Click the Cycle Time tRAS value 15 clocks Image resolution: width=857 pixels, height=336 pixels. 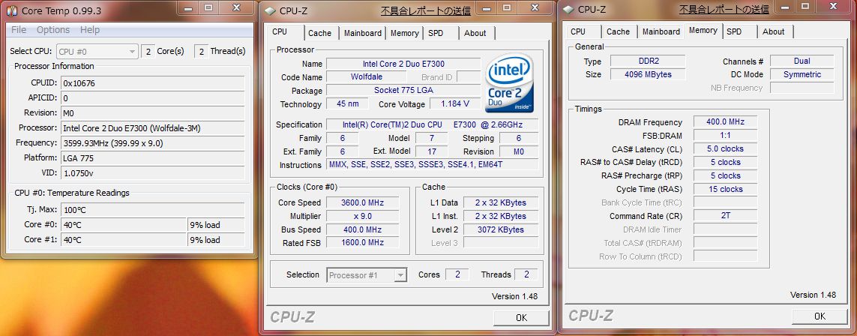coord(725,189)
